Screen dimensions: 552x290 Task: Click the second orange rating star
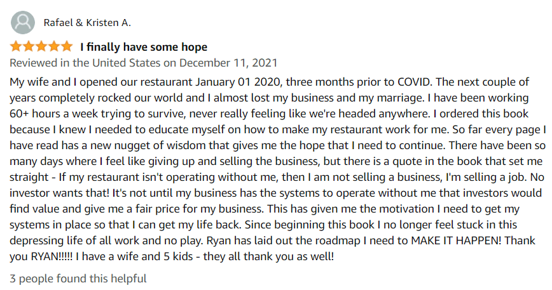click(29, 46)
